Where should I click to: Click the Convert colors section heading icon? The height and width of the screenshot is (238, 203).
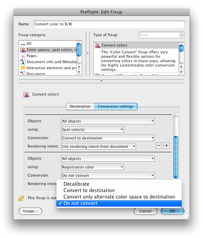(x=26, y=95)
